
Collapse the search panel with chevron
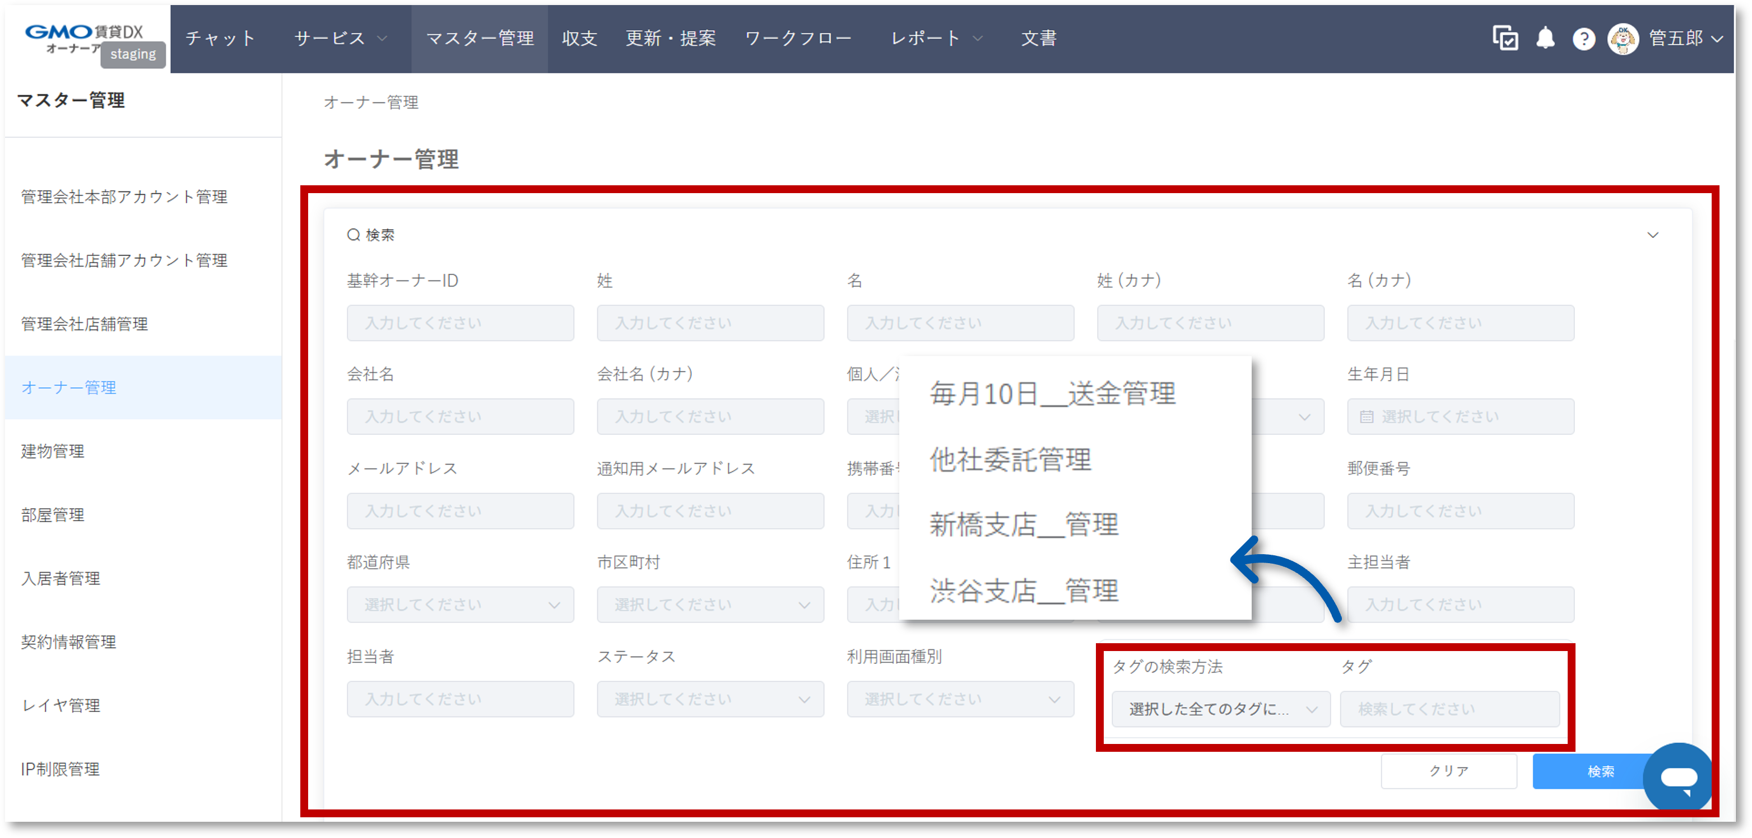tap(1652, 235)
